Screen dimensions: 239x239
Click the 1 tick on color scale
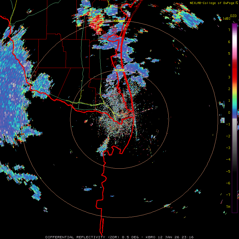tap(229, 101)
